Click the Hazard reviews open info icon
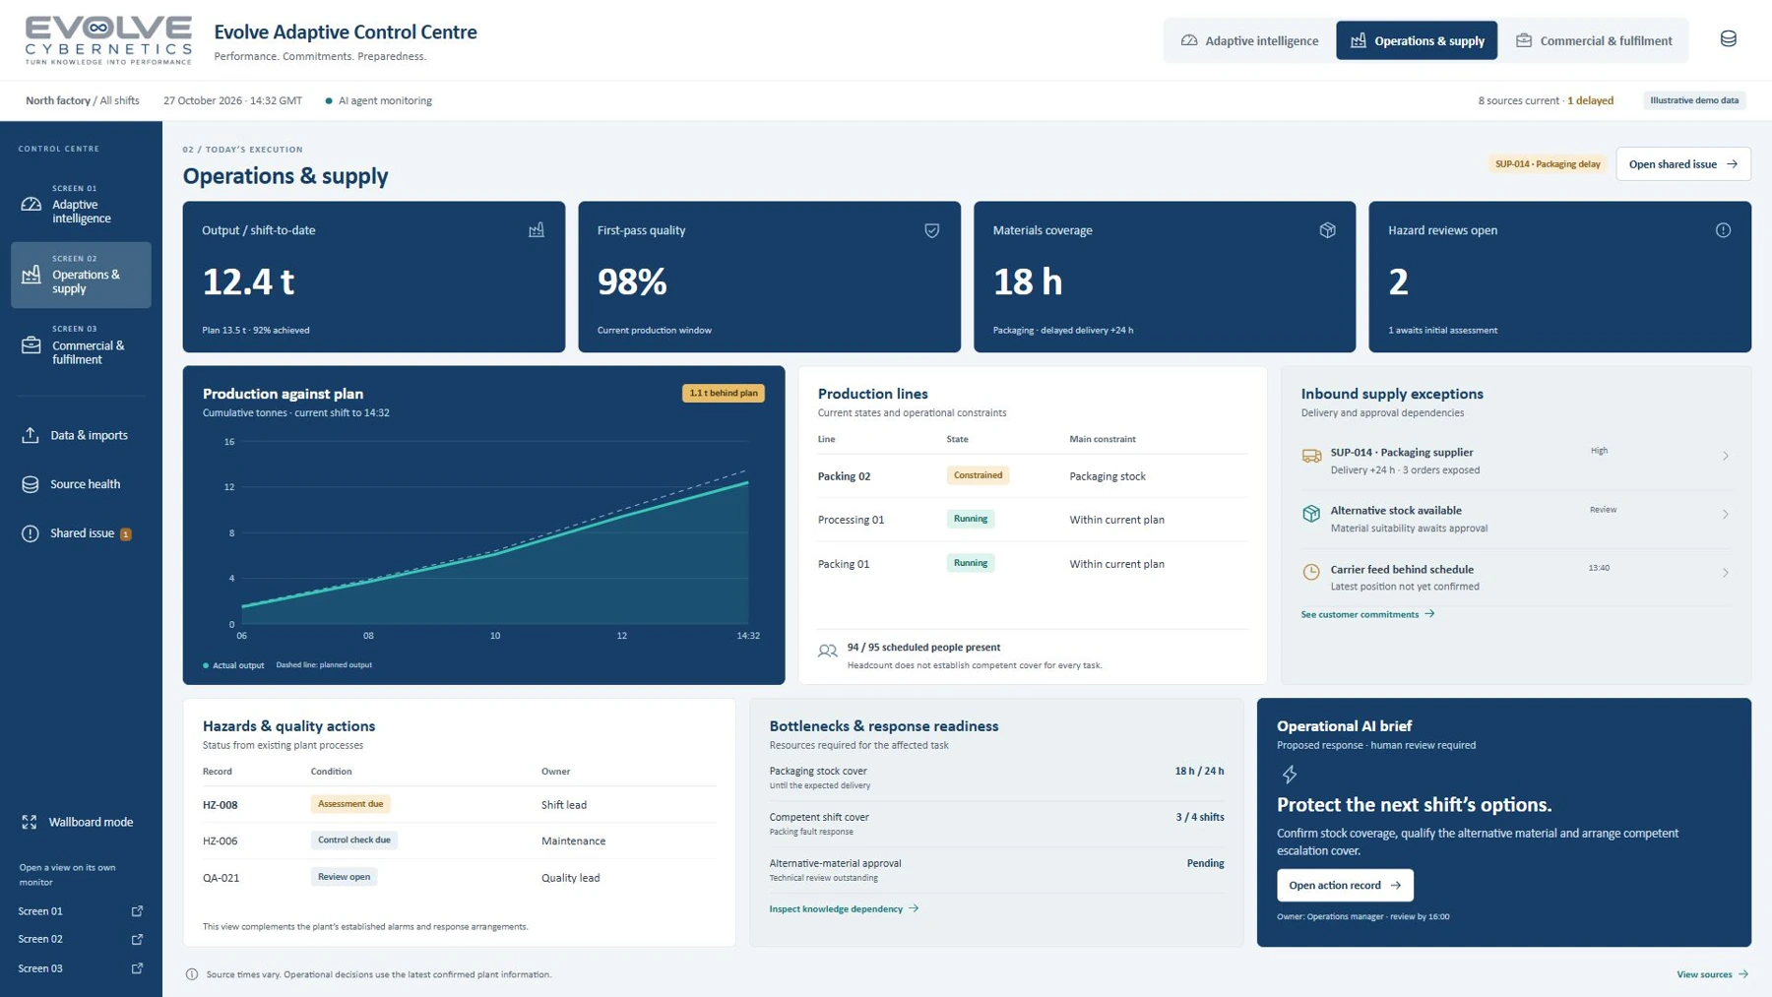 (x=1723, y=230)
